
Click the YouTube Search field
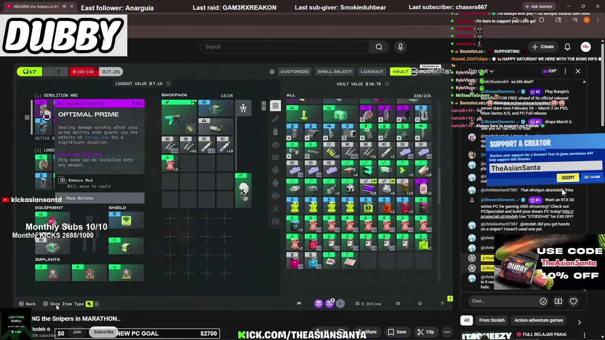click(x=285, y=47)
